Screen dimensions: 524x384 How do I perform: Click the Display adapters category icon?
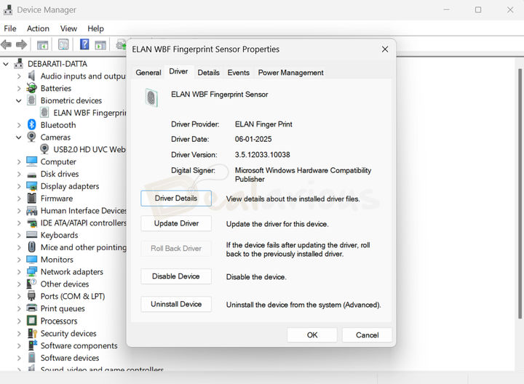coord(32,186)
